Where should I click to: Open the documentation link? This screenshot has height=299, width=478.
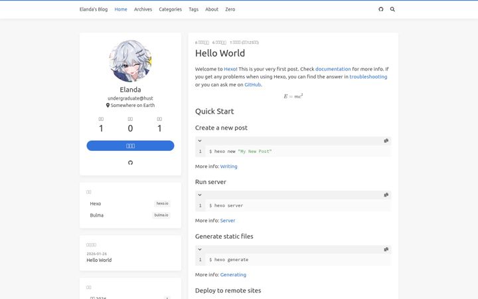point(333,69)
